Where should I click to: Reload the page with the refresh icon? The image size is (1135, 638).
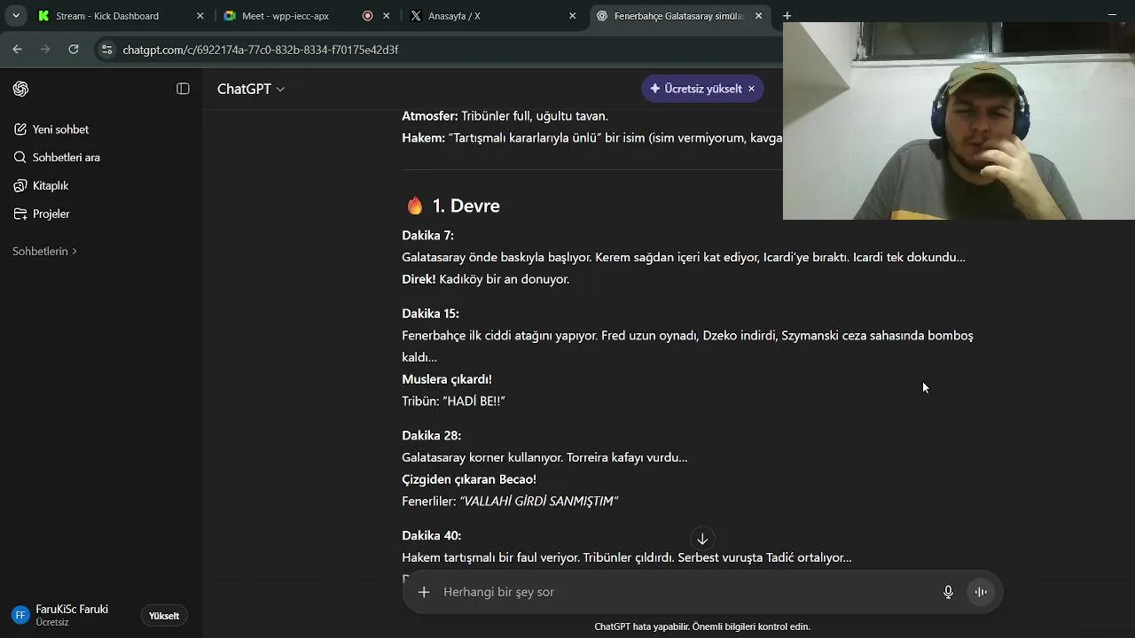coord(74,50)
